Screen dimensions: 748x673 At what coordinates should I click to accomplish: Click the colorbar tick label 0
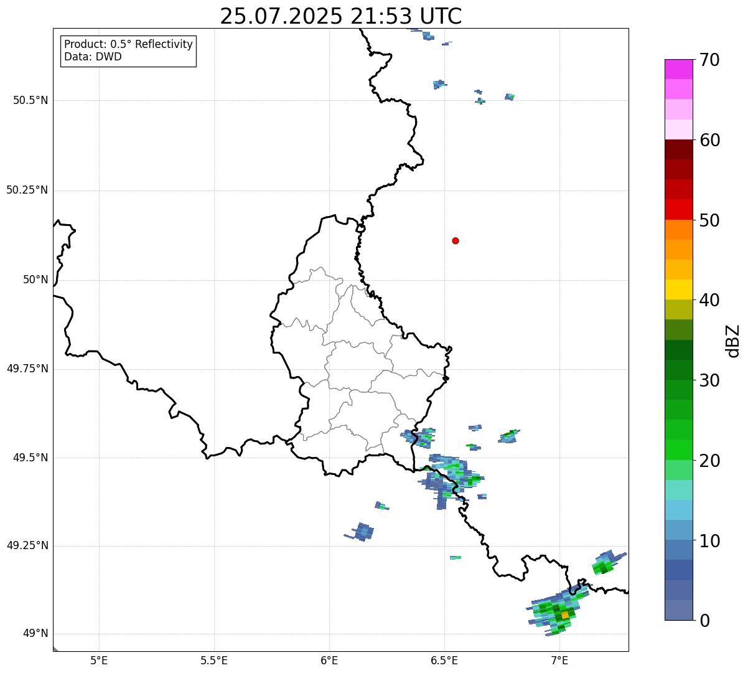tap(704, 621)
